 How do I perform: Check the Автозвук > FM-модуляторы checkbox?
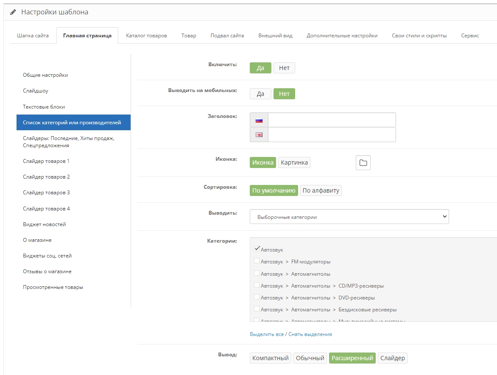tap(257, 261)
